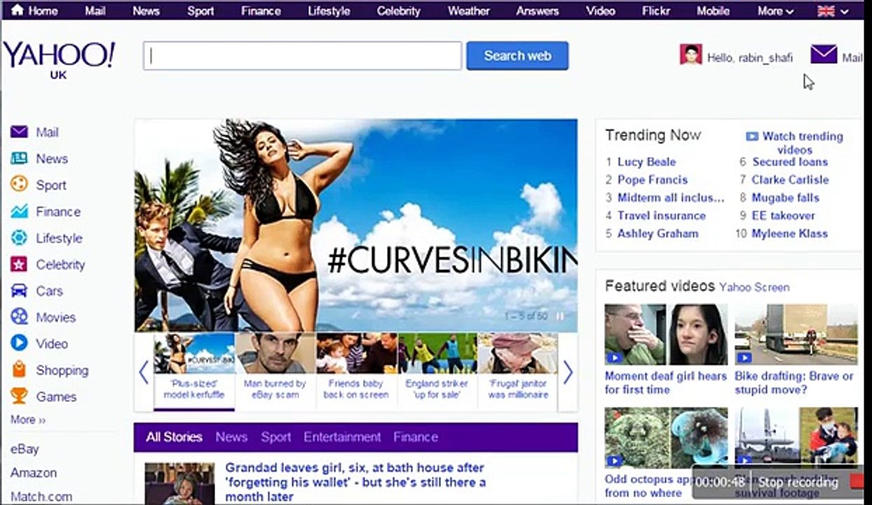Open trending topic Myleene Klass
Image resolution: width=872 pixels, height=505 pixels.
click(x=790, y=234)
